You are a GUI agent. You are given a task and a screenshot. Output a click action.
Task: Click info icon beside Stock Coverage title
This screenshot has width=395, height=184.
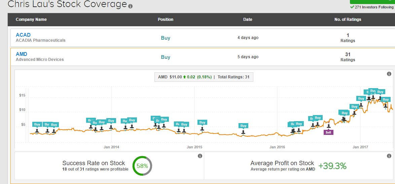click(x=130, y=6)
